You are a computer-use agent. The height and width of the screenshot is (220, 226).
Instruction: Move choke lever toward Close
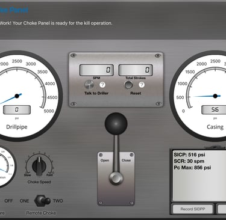click(x=126, y=160)
